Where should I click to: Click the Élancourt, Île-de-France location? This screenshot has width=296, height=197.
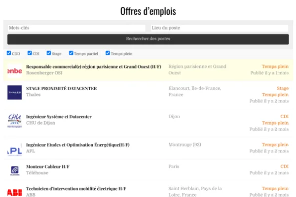[x=195, y=92]
